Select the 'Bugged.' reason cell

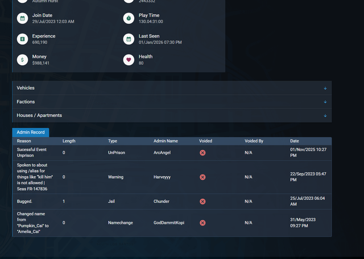click(24, 201)
